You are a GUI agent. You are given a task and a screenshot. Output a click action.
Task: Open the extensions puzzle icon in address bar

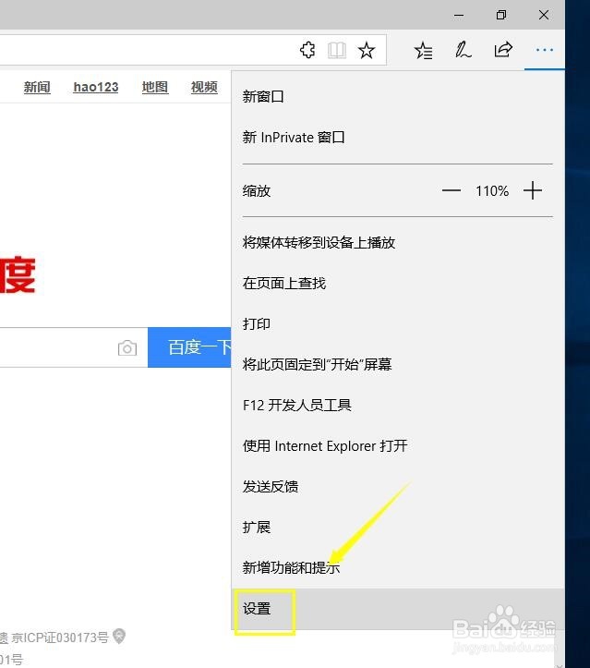[x=307, y=50]
